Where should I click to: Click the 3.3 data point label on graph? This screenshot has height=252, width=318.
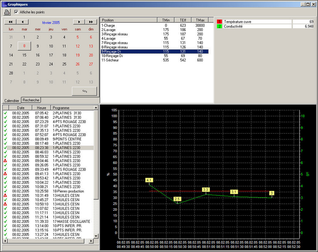[206, 190]
